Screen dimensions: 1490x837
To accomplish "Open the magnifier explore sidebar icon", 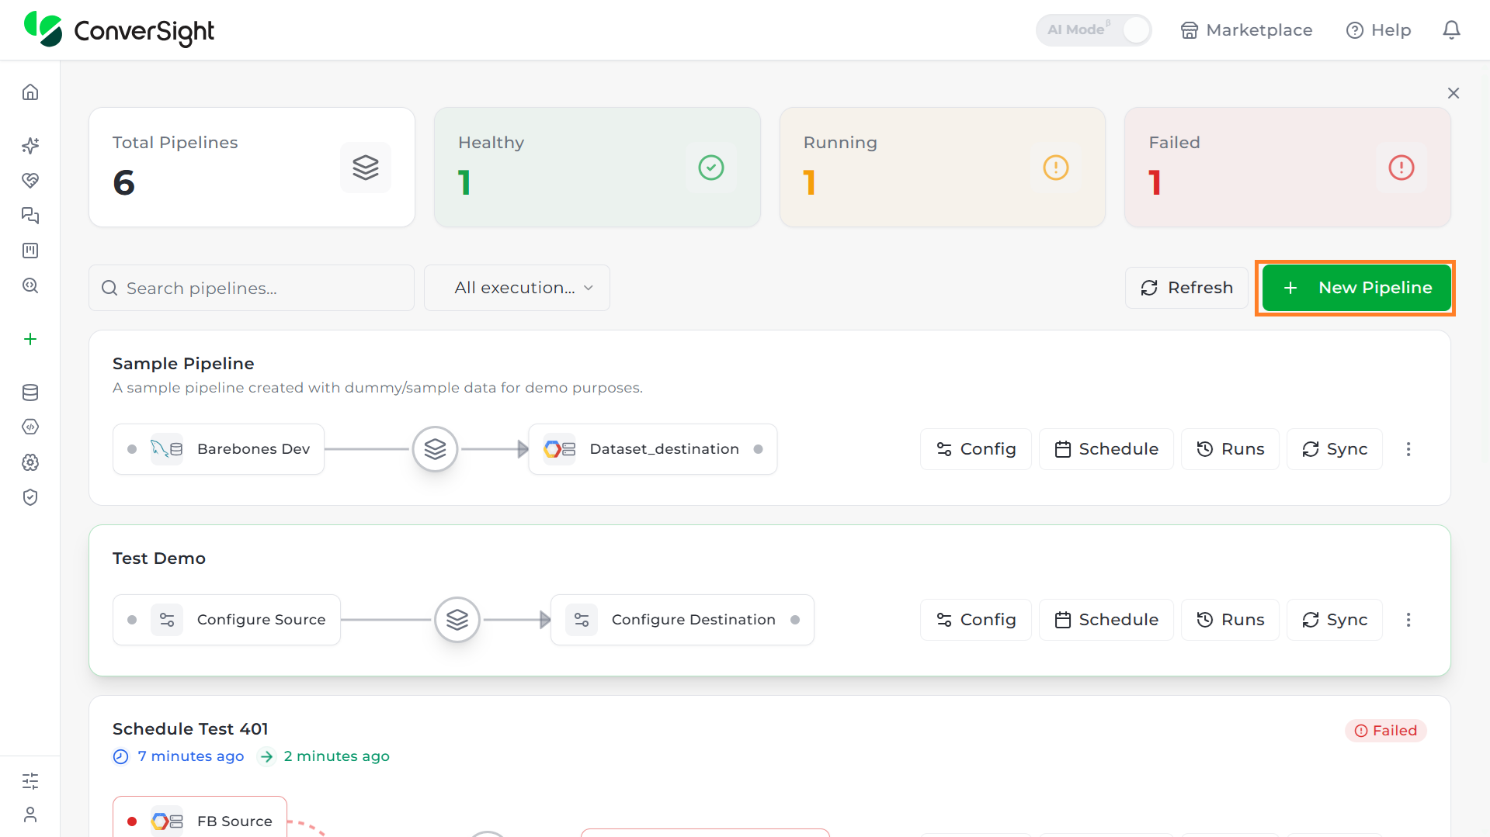I will coord(30,285).
